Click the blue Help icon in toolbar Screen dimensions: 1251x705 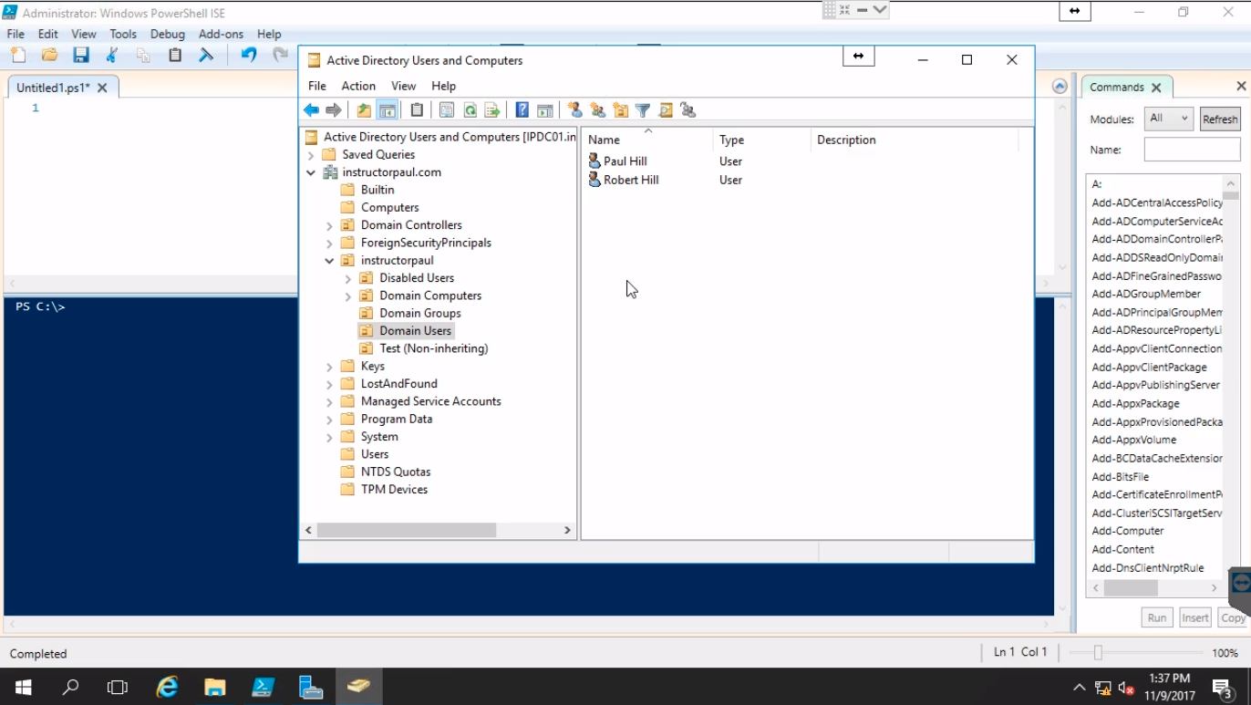tap(522, 110)
